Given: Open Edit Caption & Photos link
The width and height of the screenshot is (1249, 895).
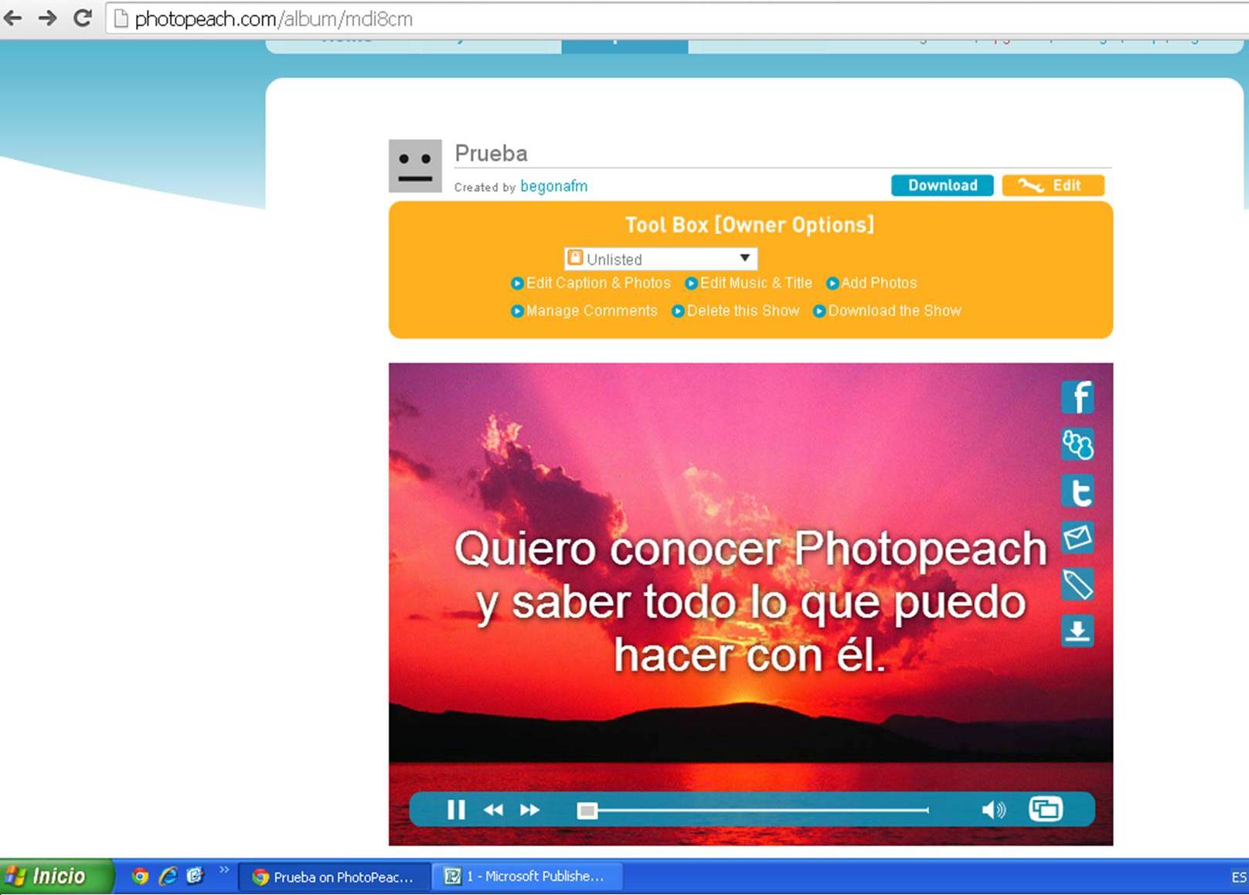Looking at the screenshot, I should (x=597, y=283).
